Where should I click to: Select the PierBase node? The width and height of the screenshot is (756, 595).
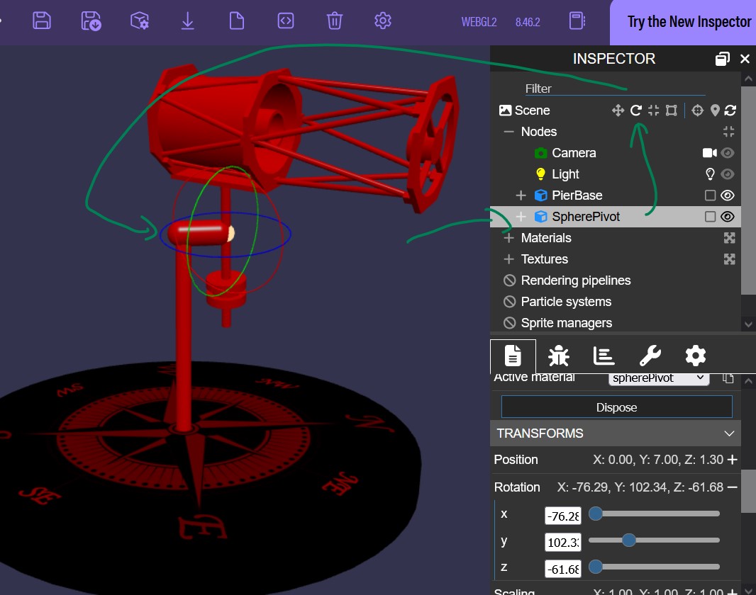(x=577, y=195)
